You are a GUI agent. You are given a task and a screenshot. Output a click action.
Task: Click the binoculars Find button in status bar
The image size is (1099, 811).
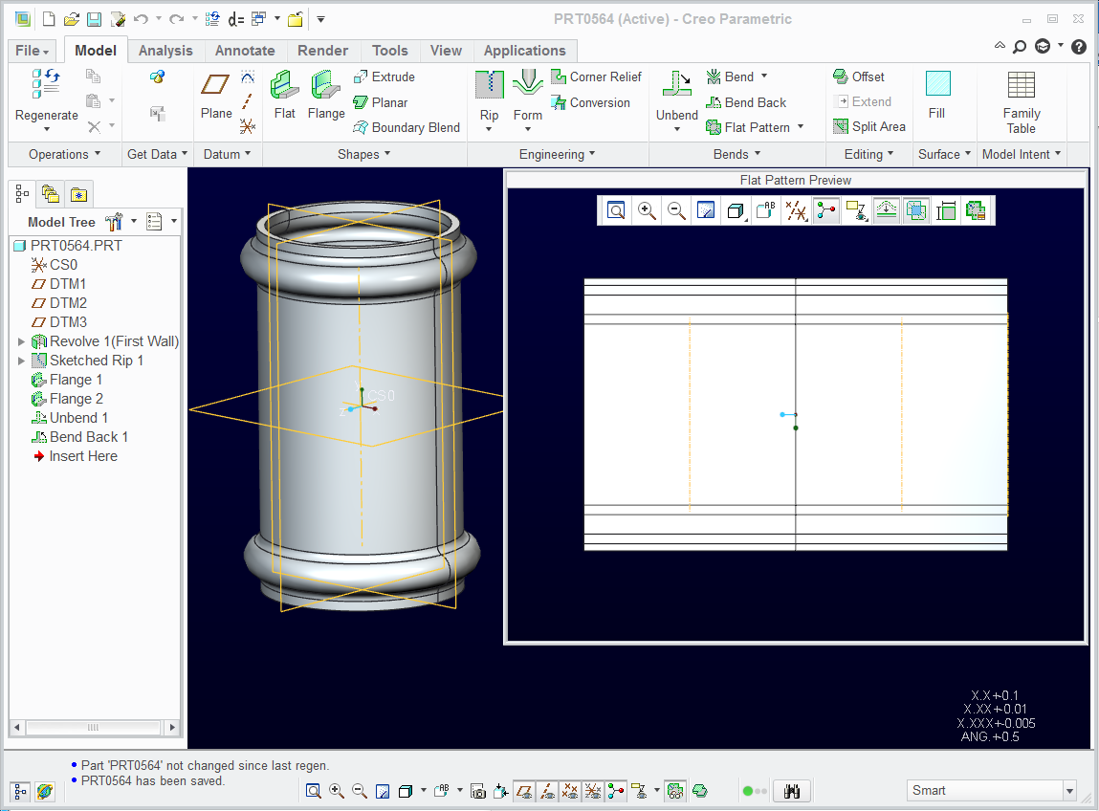[x=792, y=791]
